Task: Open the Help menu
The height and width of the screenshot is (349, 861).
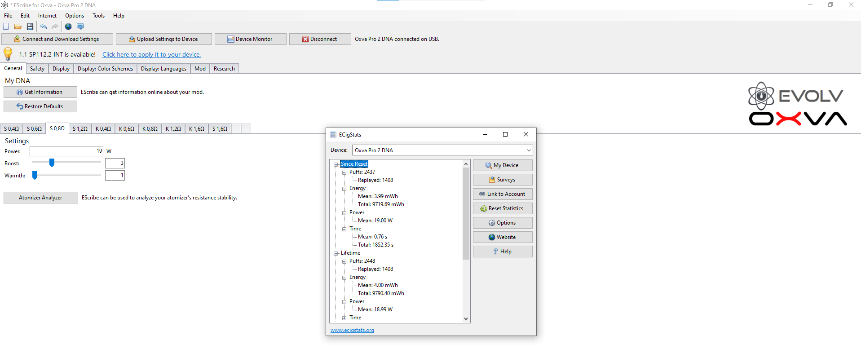Action: 119,16
